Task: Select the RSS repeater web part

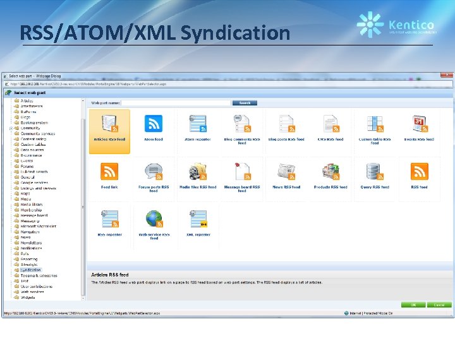Action: (x=110, y=224)
